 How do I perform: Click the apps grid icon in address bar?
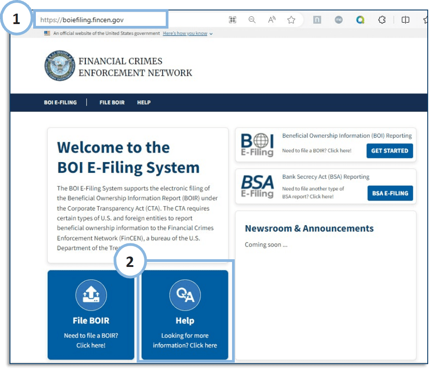coord(232,20)
